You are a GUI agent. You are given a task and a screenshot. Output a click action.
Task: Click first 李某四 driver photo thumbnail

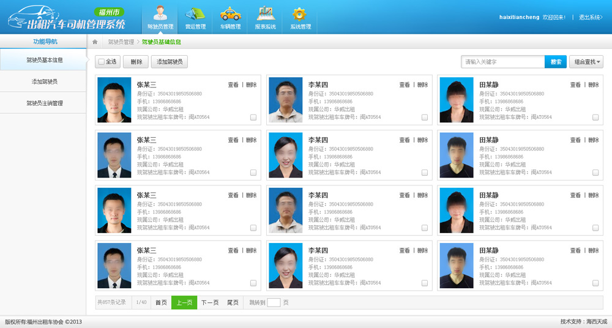[x=285, y=100]
